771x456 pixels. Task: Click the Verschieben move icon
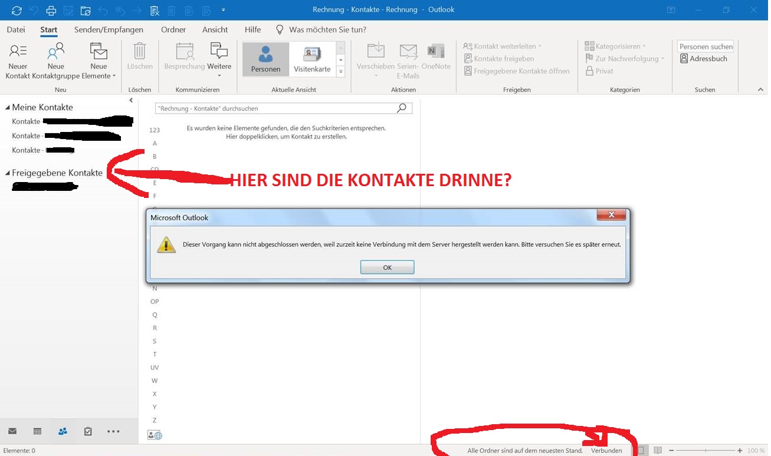tap(376, 51)
